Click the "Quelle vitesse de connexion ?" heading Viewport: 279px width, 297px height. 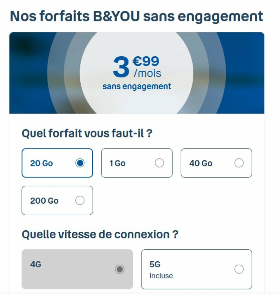point(100,235)
